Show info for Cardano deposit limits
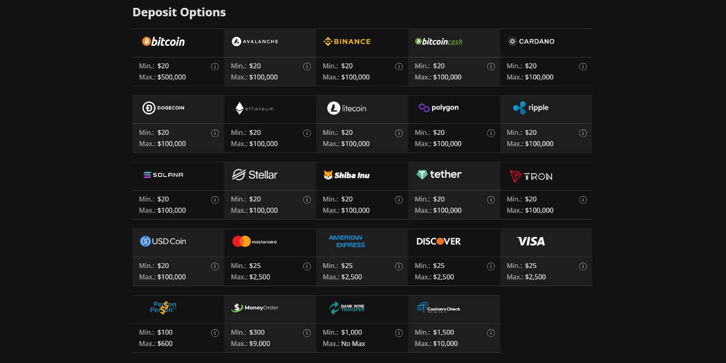 pos(583,67)
